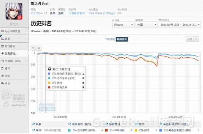Switch to the 下载排名 tab
This screenshot has height=134, width=203.
coord(109,39)
